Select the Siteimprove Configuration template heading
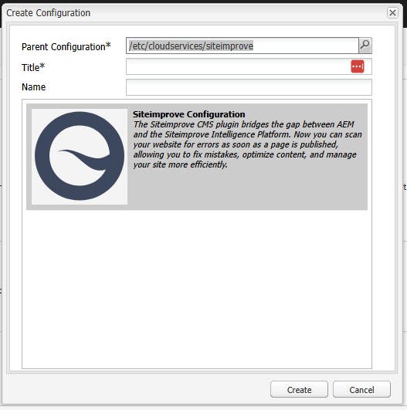This screenshot has height=410, width=407. pyautogui.click(x=189, y=114)
